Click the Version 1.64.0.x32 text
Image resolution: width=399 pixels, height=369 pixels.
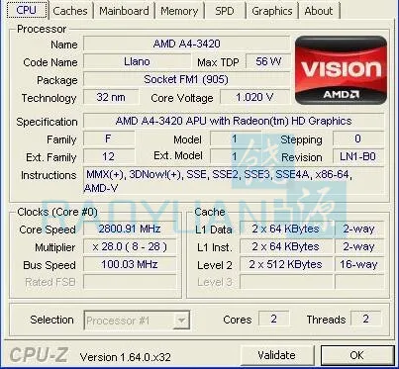click(x=126, y=357)
